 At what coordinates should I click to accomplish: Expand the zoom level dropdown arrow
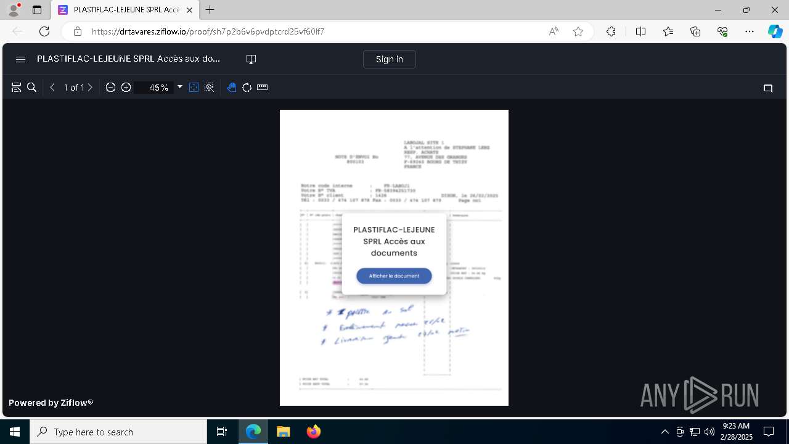pyautogui.click(x=180, y=87)
